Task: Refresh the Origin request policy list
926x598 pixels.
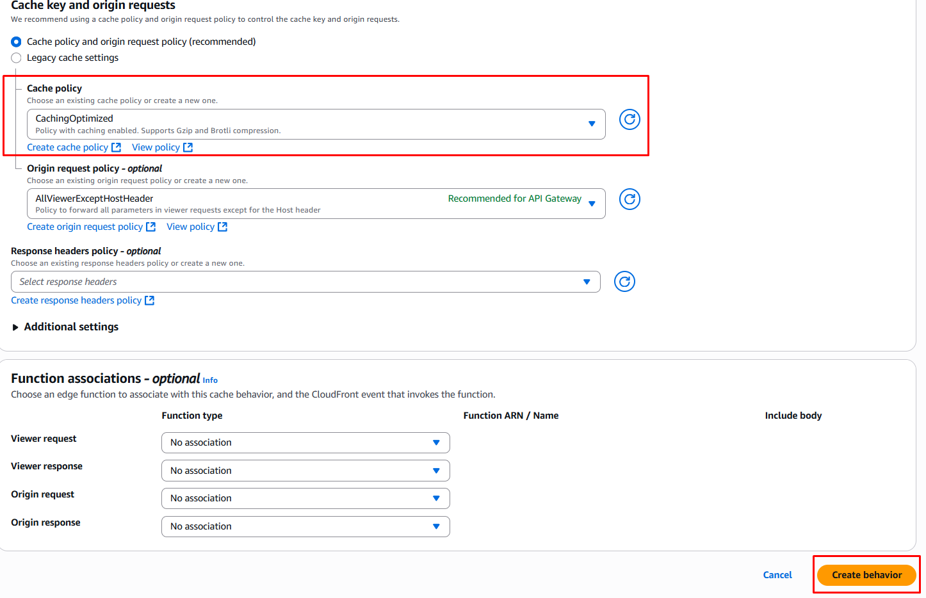Action: [x=630, y=199]
